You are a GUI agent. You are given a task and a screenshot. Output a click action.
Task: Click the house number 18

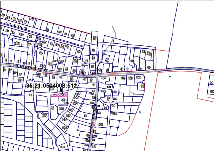[x=31, y=95]
